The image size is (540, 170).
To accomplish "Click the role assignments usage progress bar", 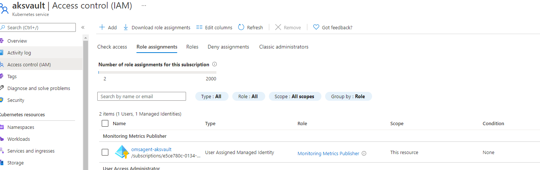I will pyautogui.click(x=157, y=72).
